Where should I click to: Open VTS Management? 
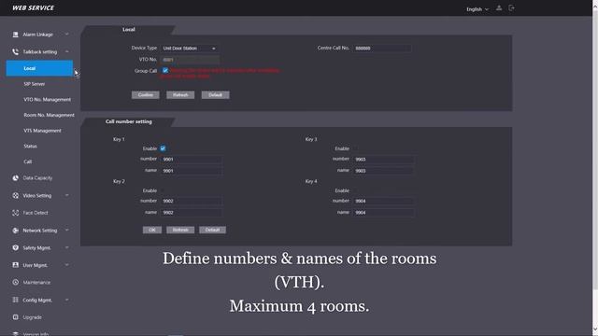pyautogui.click(x=42, y=131)
